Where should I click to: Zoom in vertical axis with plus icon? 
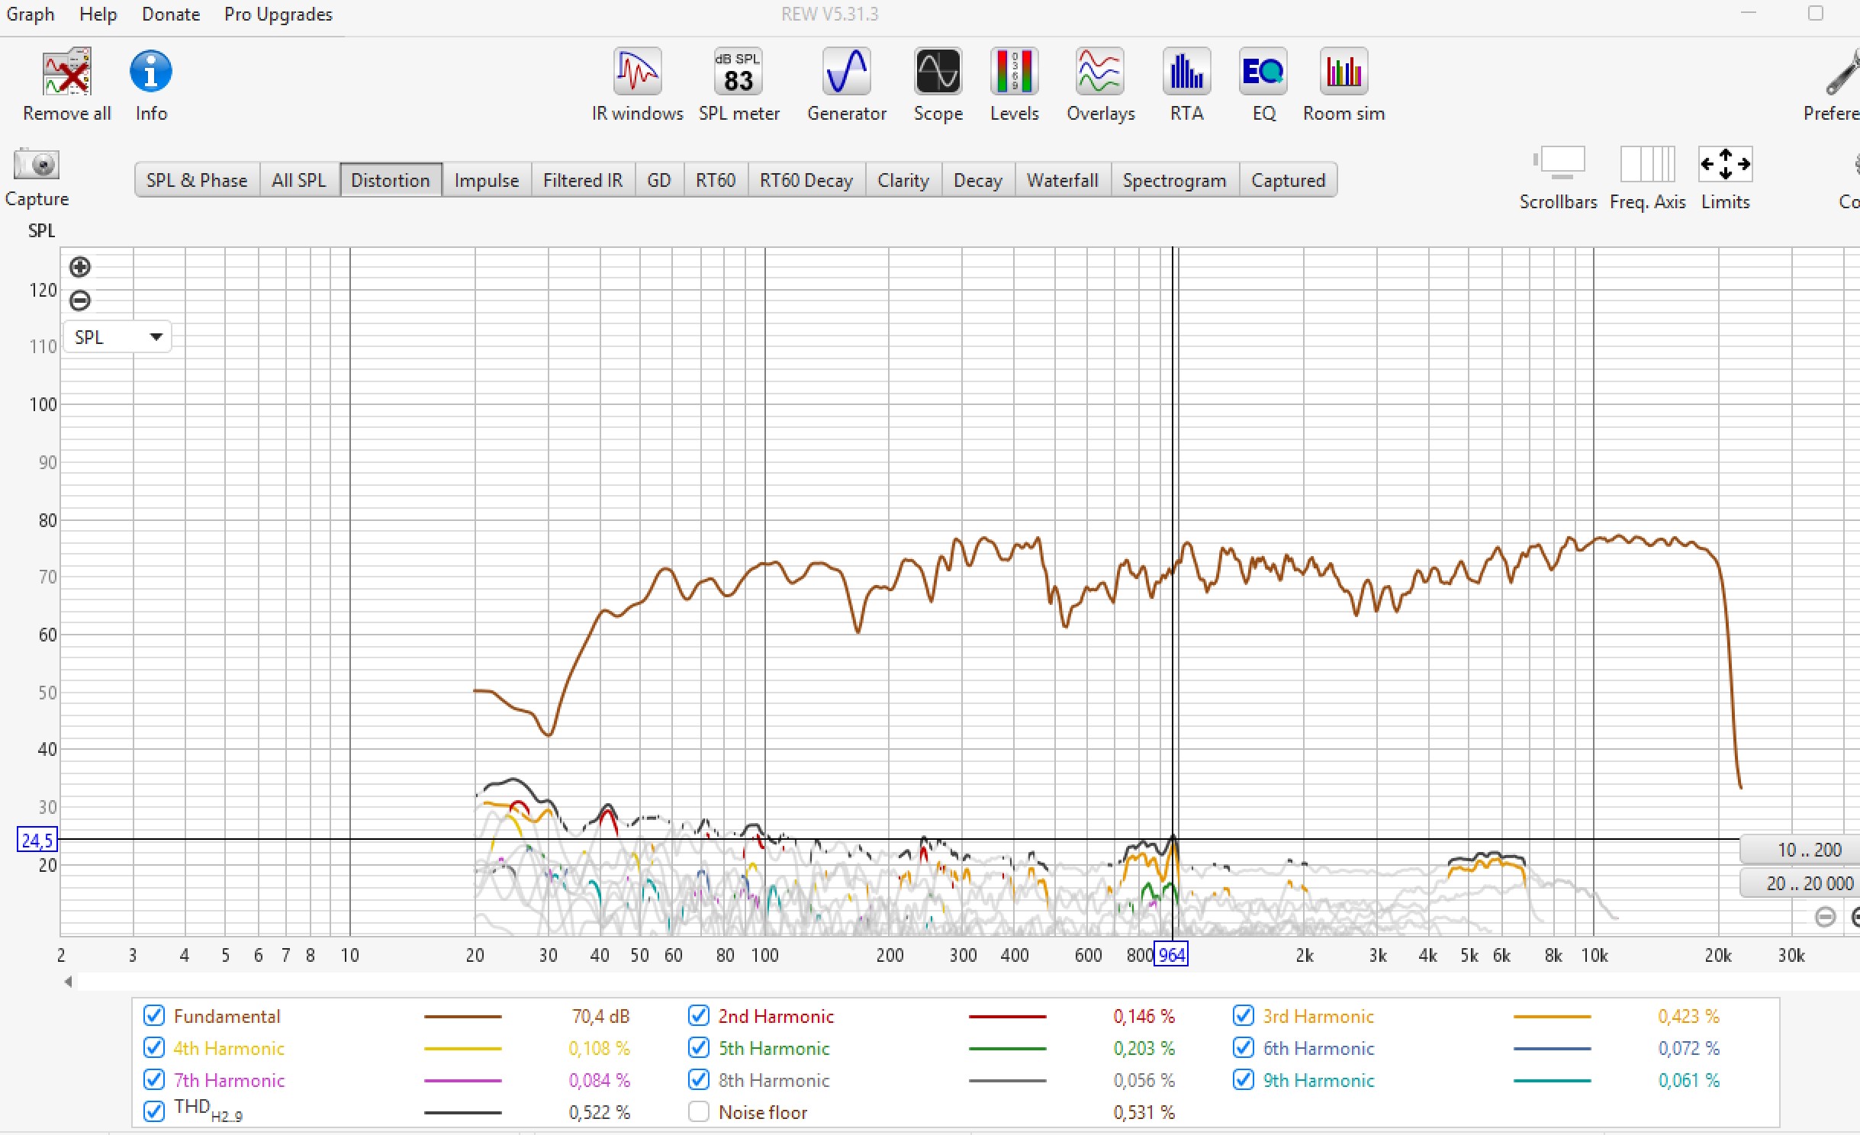point(80,267)
